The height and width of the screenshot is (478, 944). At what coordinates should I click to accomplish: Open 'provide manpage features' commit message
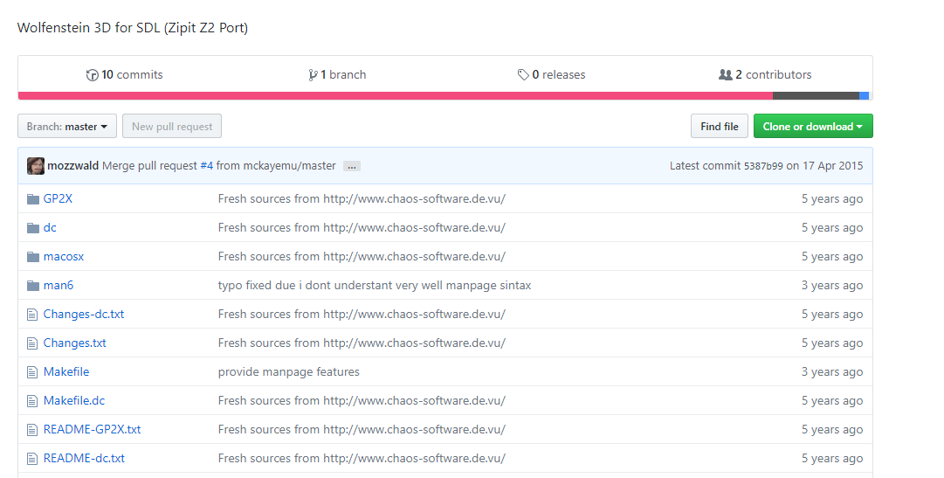(x=289, y=372)
